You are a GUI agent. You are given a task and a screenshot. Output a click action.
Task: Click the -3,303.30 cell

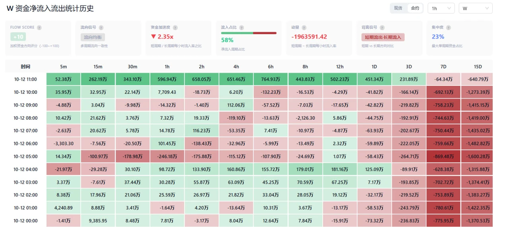point(63,144)
